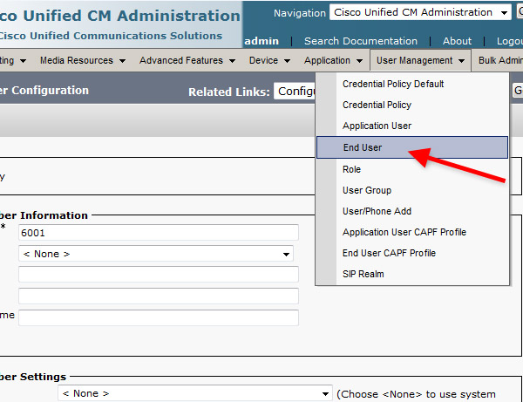
Task: Click first empty field below None dropdown
Action: coord(159,274)
